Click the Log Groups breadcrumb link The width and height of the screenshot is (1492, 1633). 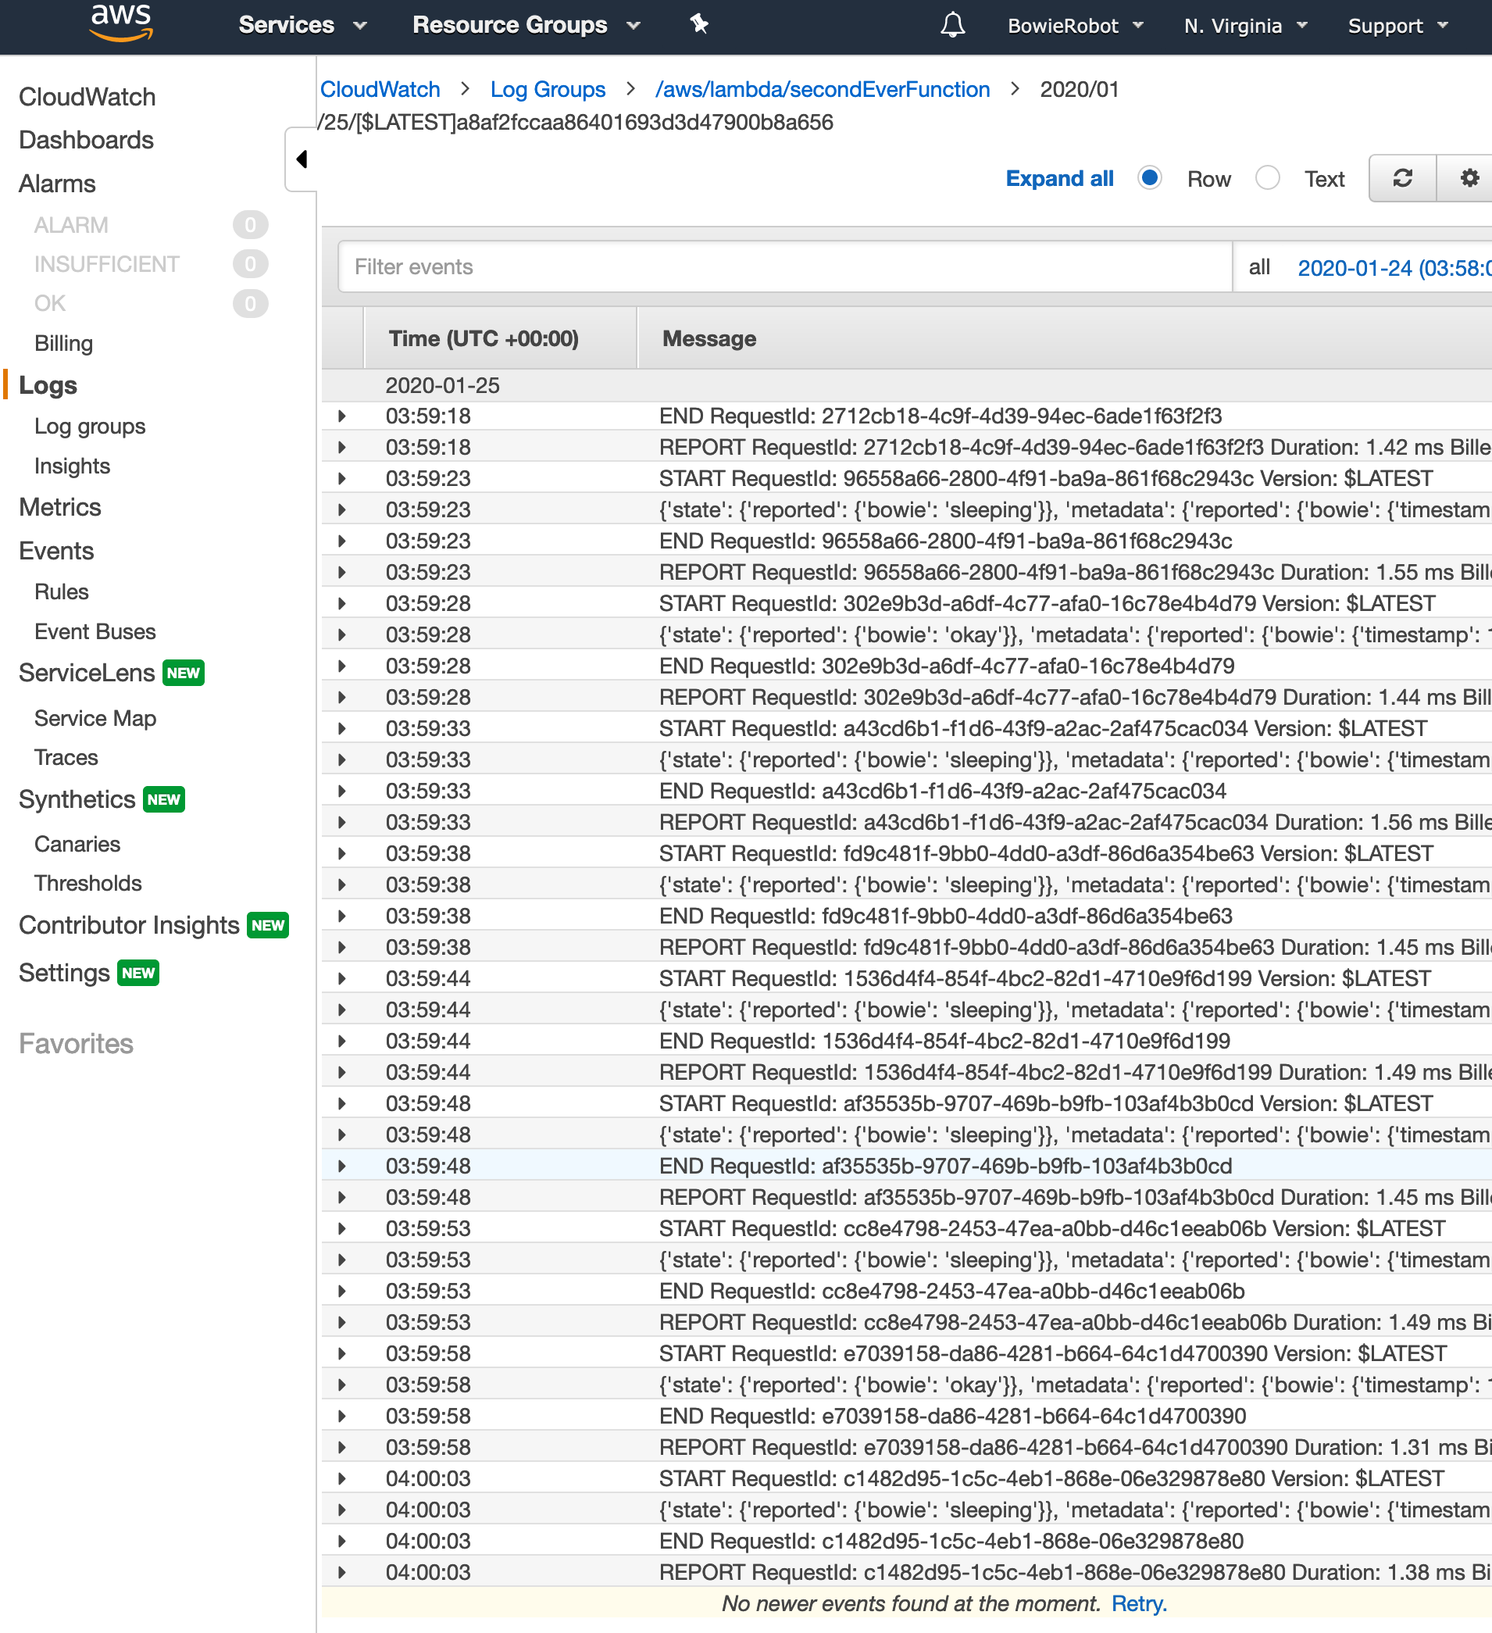[548, 89]
